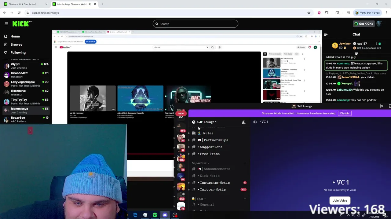The width and height of the screenshot is (391, 219).
Task: Click Set as default in Chrome infobar
Action: click(x=90, y=42)
